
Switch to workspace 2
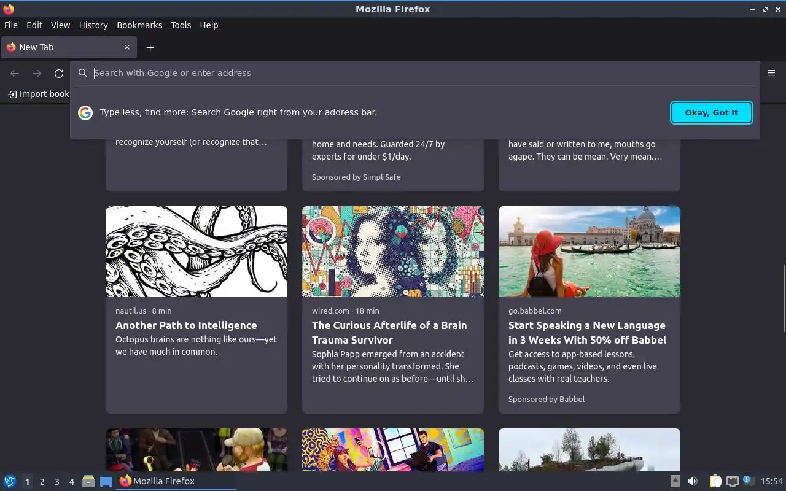[x=42, y=482]
